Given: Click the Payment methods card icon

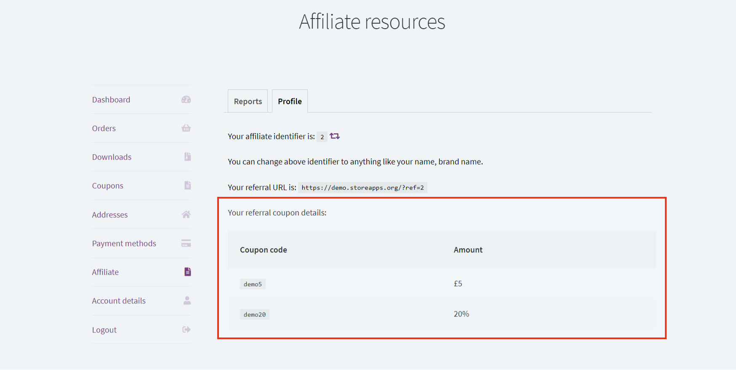Looking at the screenshot, I should coord(186,243).
